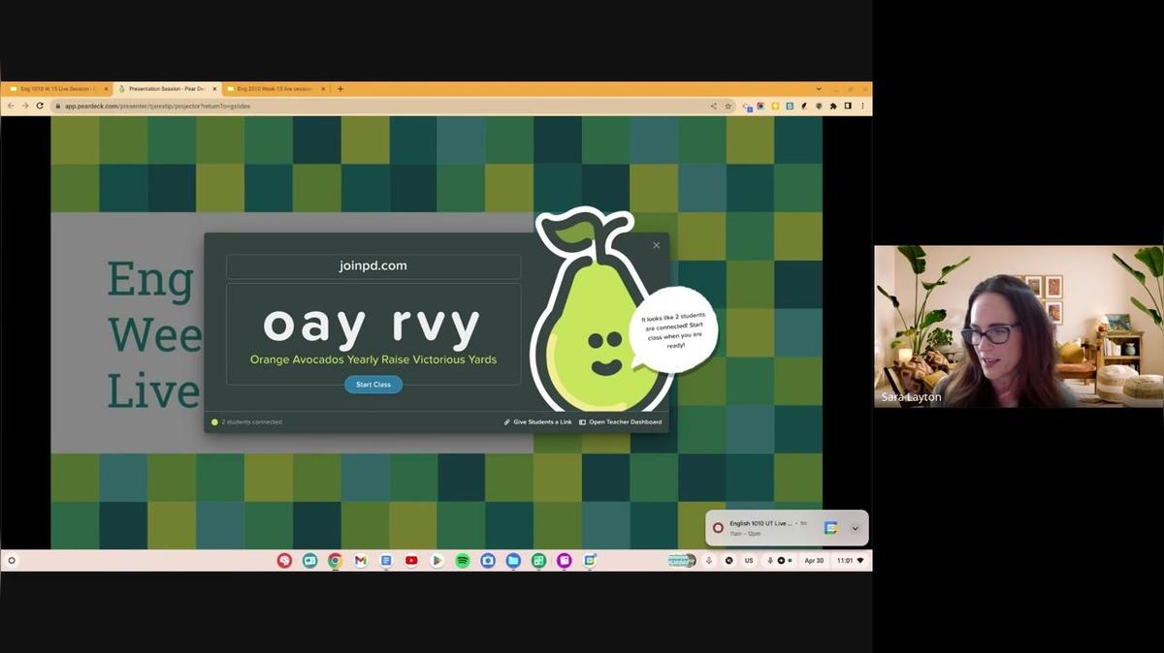Open the ChromeOS launcher circle
The image size is (1164, 653).
(x=12, y=560)
